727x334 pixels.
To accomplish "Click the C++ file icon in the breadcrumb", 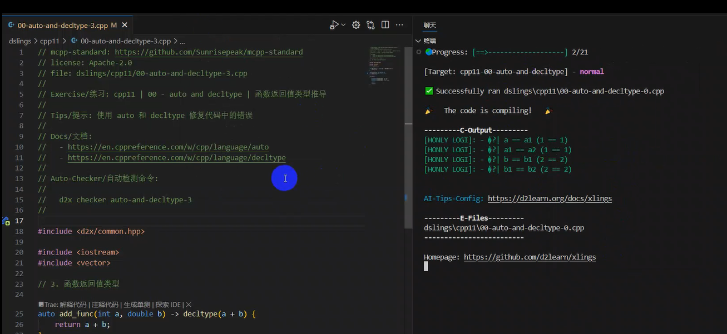I will click(x=75, y=41).
